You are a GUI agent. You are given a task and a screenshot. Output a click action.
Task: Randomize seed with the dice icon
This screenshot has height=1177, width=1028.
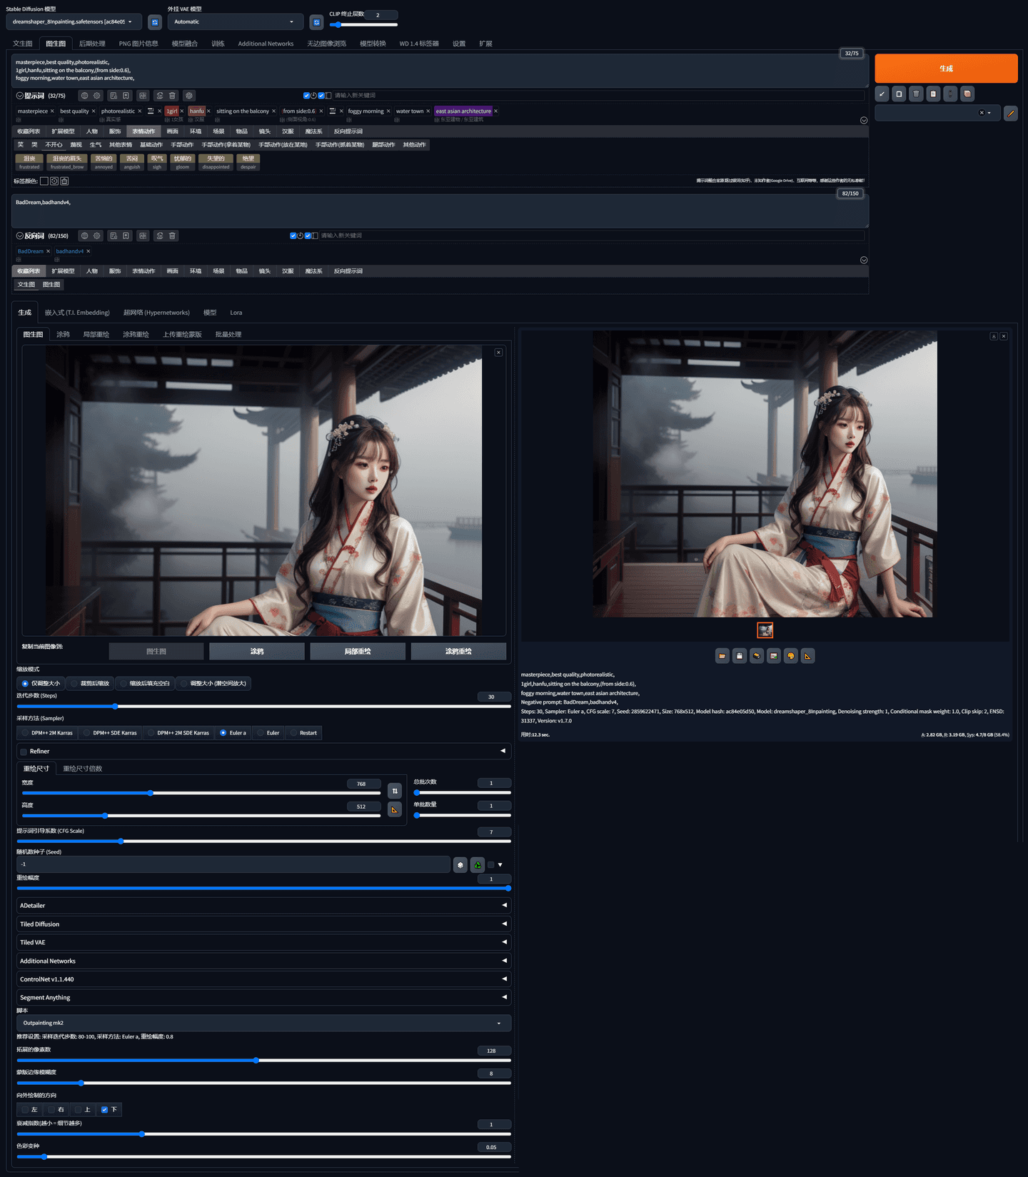pyautogui.click(x=460, y=864)
